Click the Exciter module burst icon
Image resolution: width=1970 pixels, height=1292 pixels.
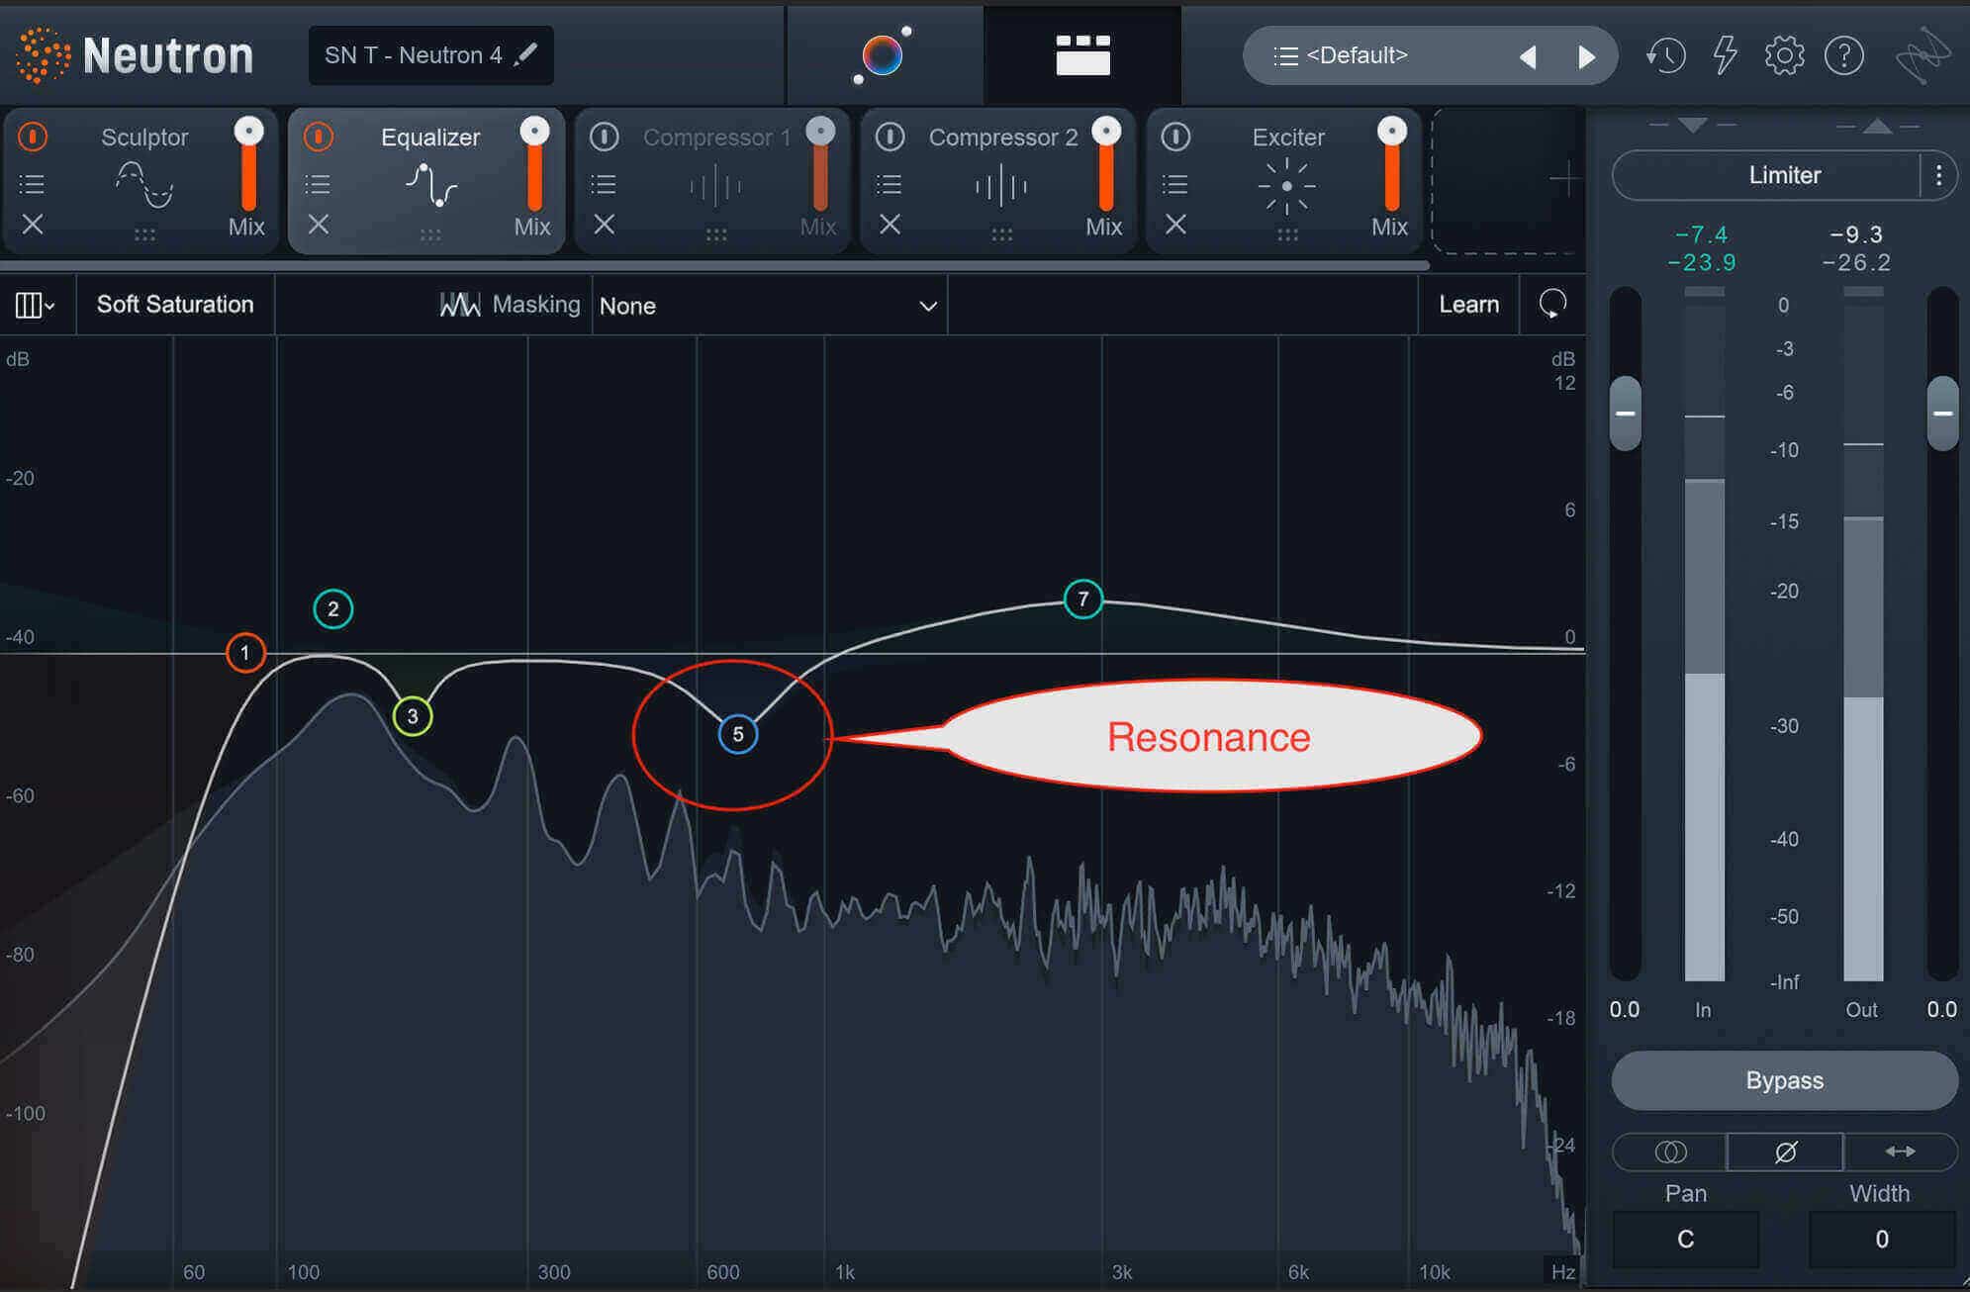pyautogui.click(x=1286, y=185)
